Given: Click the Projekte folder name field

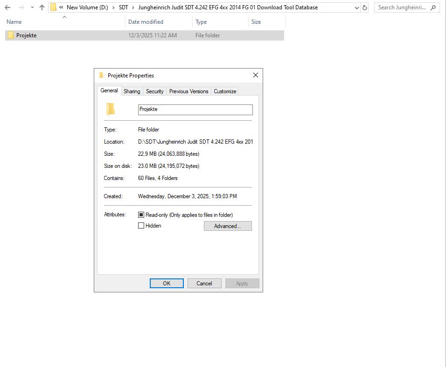Looking at the screenshot, I should (195, 110).
